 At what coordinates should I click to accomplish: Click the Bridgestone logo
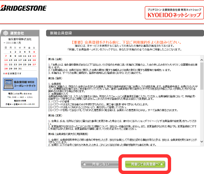coord(23,8)
